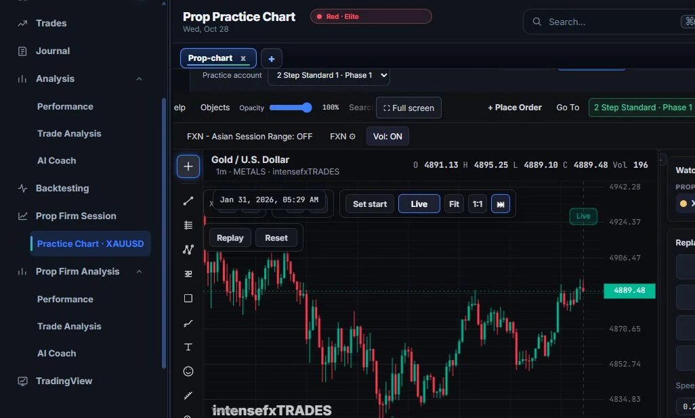Click the Trades trend icon
The width and height of the screenshot is (695, 418).
[x=22, y=24]
